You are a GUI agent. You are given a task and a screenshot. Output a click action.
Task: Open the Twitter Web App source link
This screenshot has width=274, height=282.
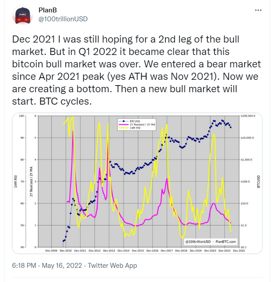(x=112, y=266)
